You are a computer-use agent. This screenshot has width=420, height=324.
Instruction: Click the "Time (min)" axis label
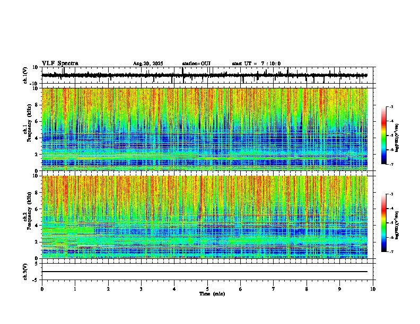point(212,294)
